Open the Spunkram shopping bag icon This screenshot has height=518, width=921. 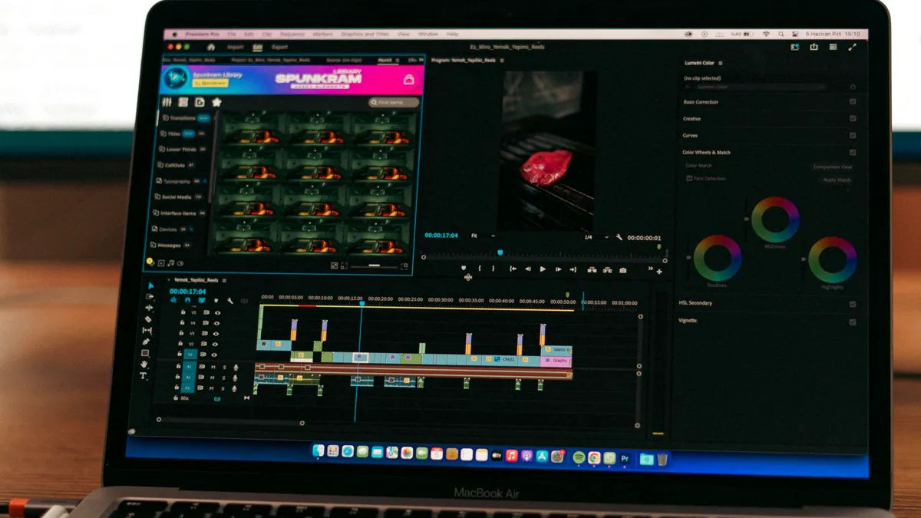pyautogui.click(x=409, y=78)
